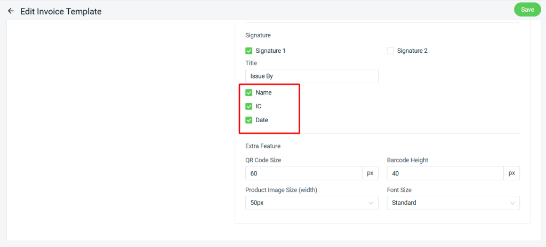546x247 pixels.
Task: Click the Extra Feature section label
Action: click(x=263, y=146)
